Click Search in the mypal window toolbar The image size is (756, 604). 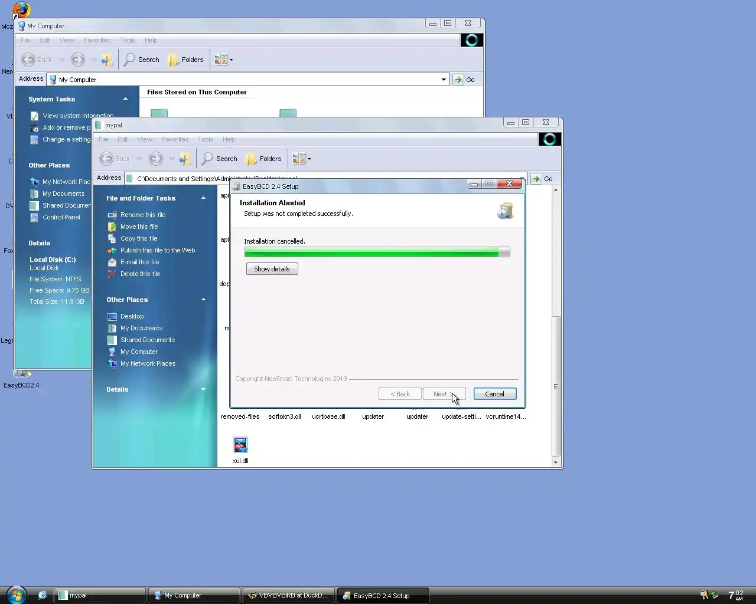click(x=220, y=159)
